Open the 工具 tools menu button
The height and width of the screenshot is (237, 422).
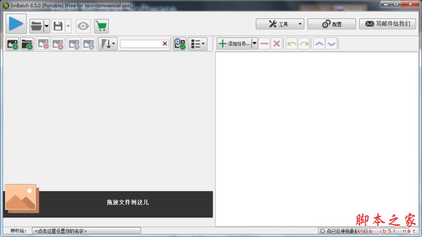tap(280, 24)
